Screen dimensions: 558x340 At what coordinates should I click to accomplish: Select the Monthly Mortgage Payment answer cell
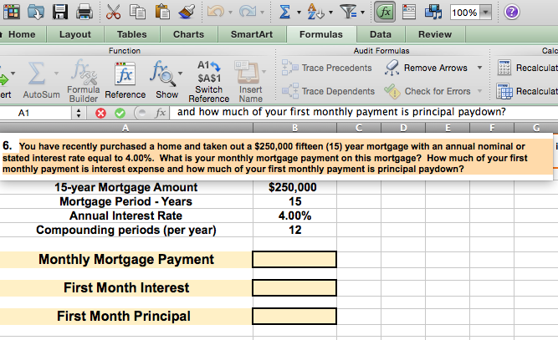tap(294, 259)
